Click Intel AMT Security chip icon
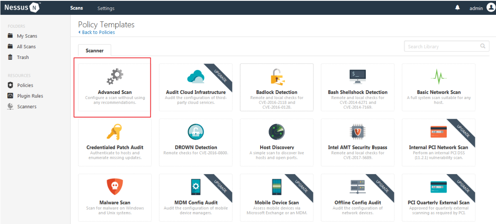 coord(357,132)
